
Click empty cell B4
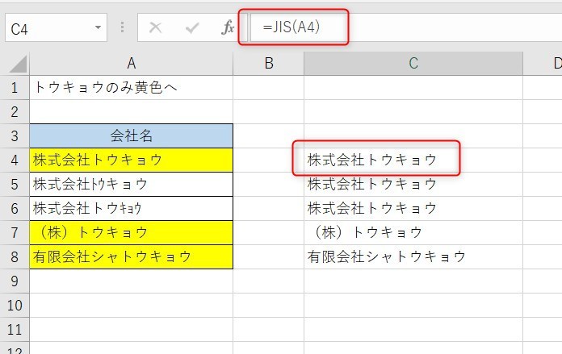pos(268,160)
